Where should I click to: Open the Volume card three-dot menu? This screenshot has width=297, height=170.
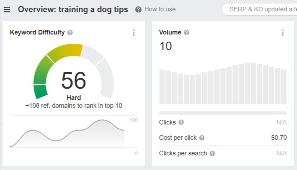coord(283,33)
